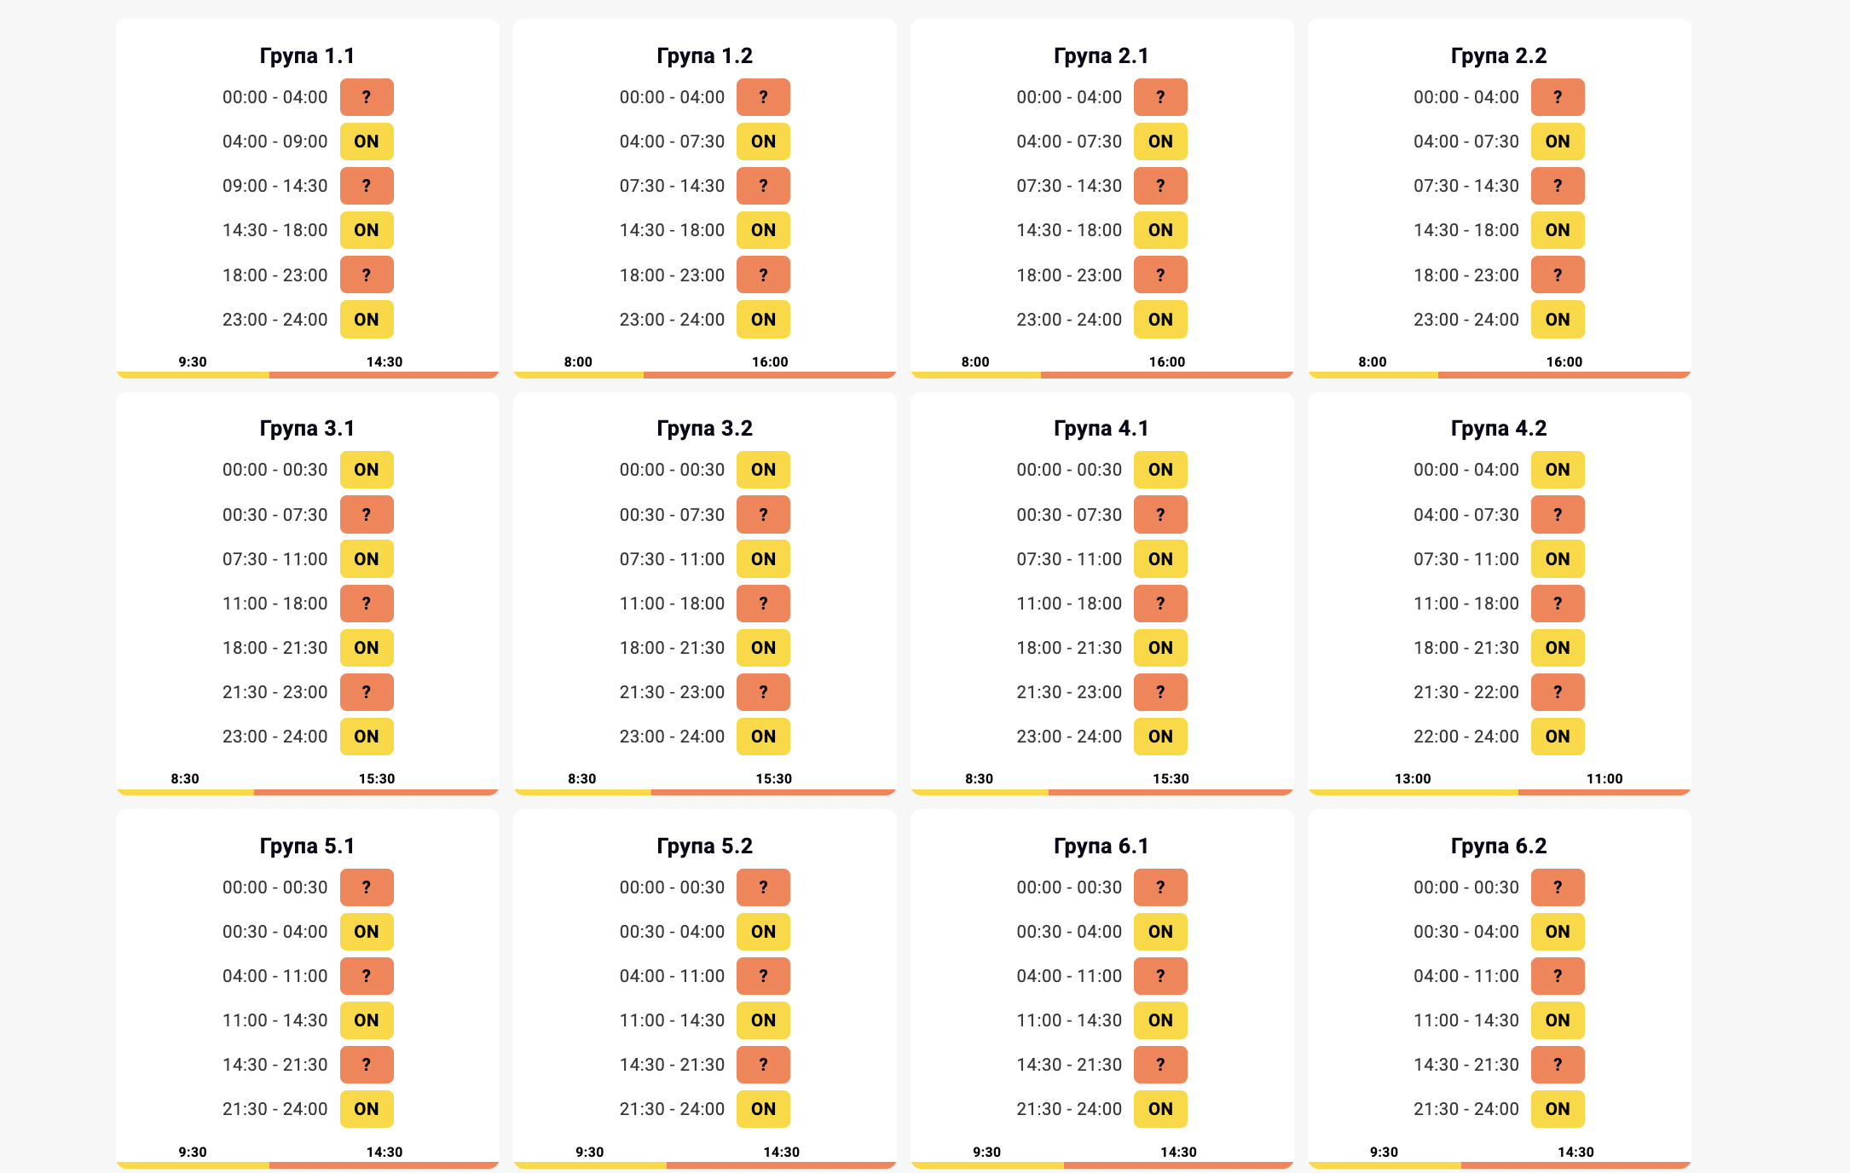Click the 16:00 total label under Група 1.2
The width and height of the screenshot is (1850, 1173).
(770, 361)
